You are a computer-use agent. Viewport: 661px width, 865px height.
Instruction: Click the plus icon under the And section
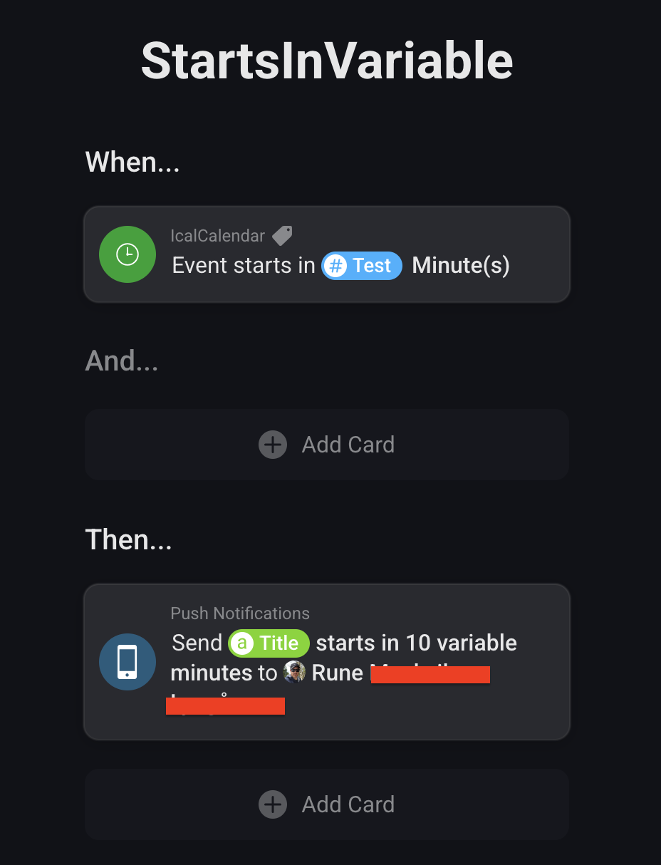coord(273,445)
